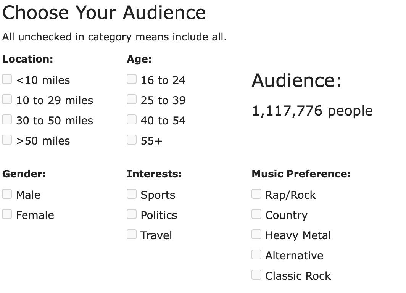Image resolution: width=406 pixels, height=293 pixels.
Task: Enable the 40 to 54 age range
Action: click(x=132, y=119)
